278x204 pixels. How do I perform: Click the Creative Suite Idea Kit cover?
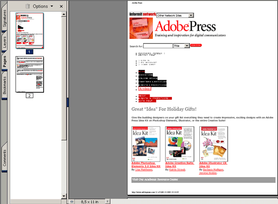[x=180, y=144]
